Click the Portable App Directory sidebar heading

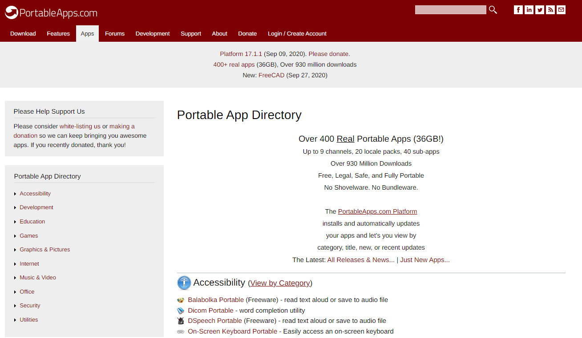click(x=48, y=176)
